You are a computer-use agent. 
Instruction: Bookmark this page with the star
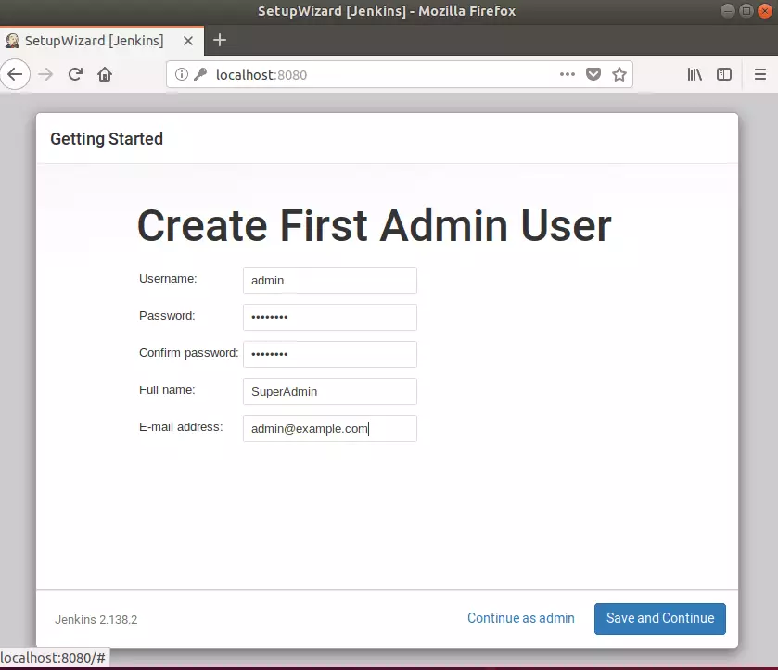[x=619, y=74]
